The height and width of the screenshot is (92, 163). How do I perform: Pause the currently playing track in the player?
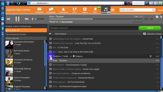(x=17, y=19)
